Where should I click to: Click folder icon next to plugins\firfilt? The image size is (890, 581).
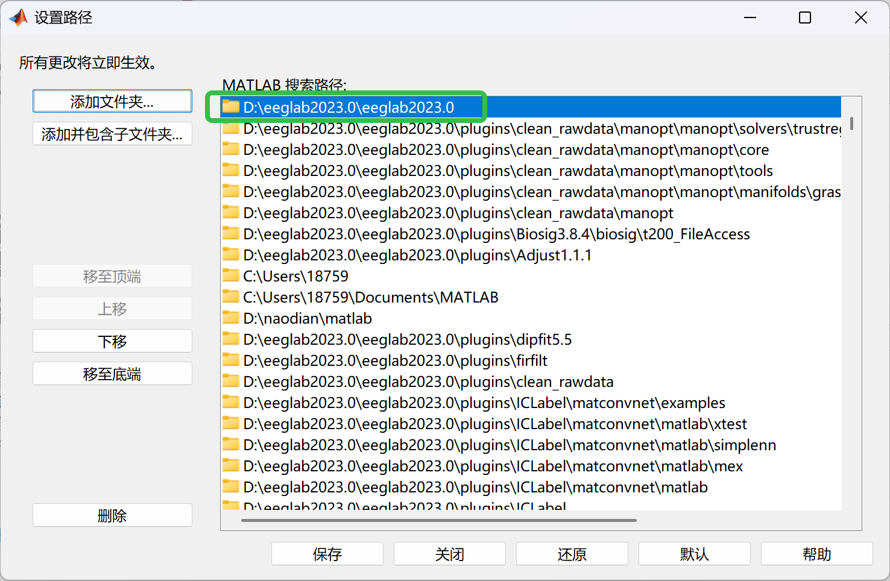click(231, 360)
